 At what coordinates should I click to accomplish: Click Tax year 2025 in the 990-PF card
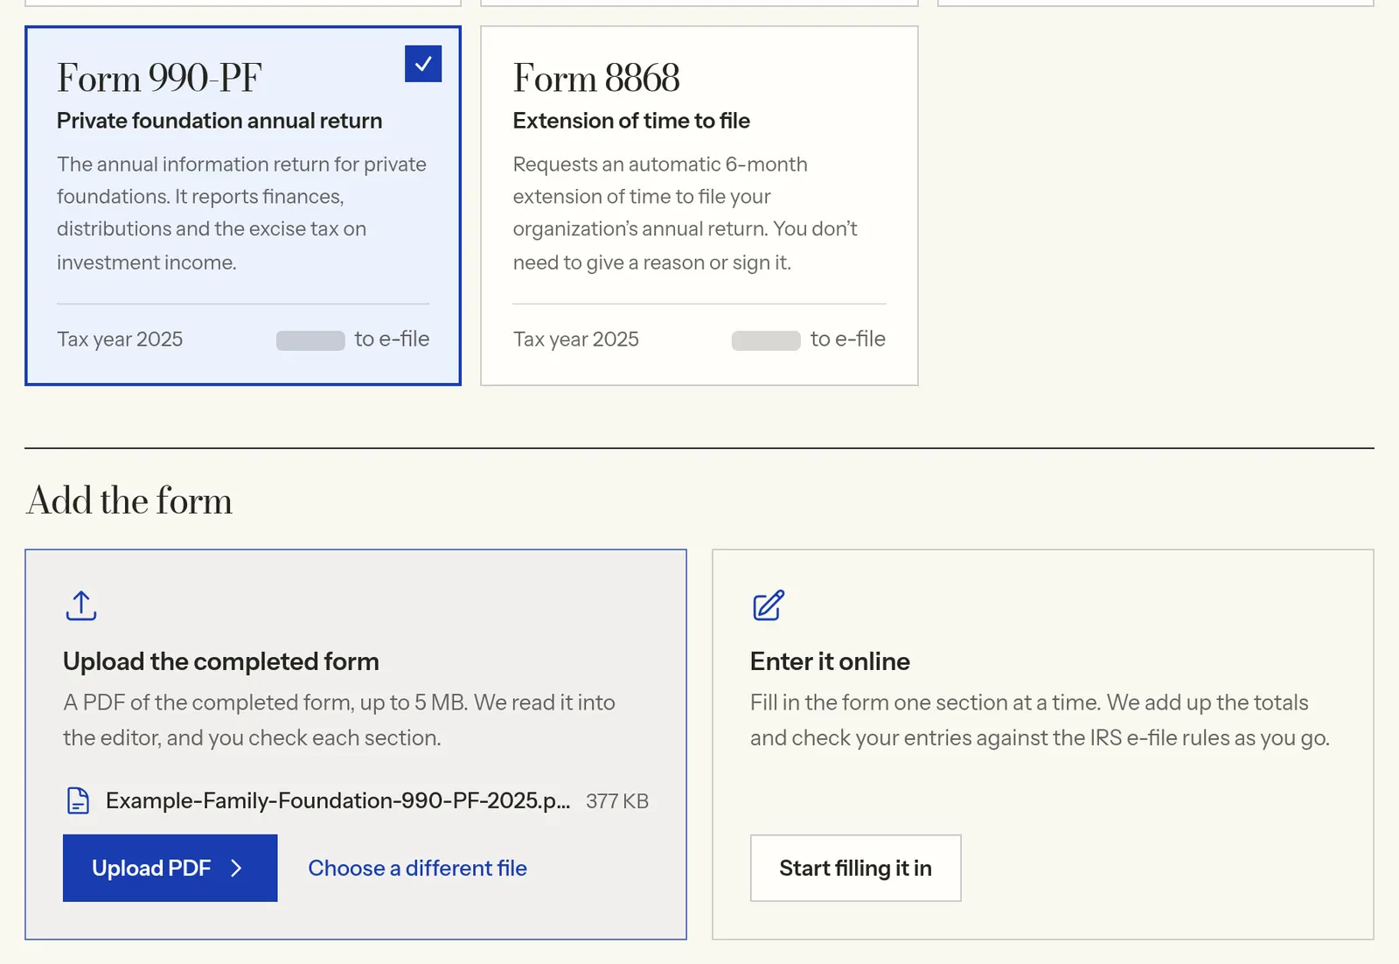[120, 339]
